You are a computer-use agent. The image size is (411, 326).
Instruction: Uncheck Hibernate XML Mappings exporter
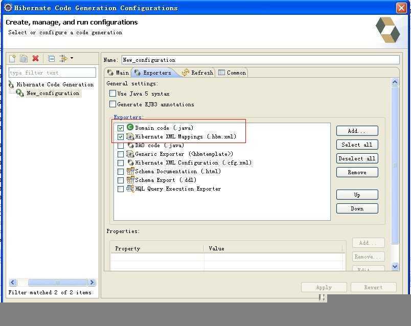pyautogui.click(x=121, y=137)
